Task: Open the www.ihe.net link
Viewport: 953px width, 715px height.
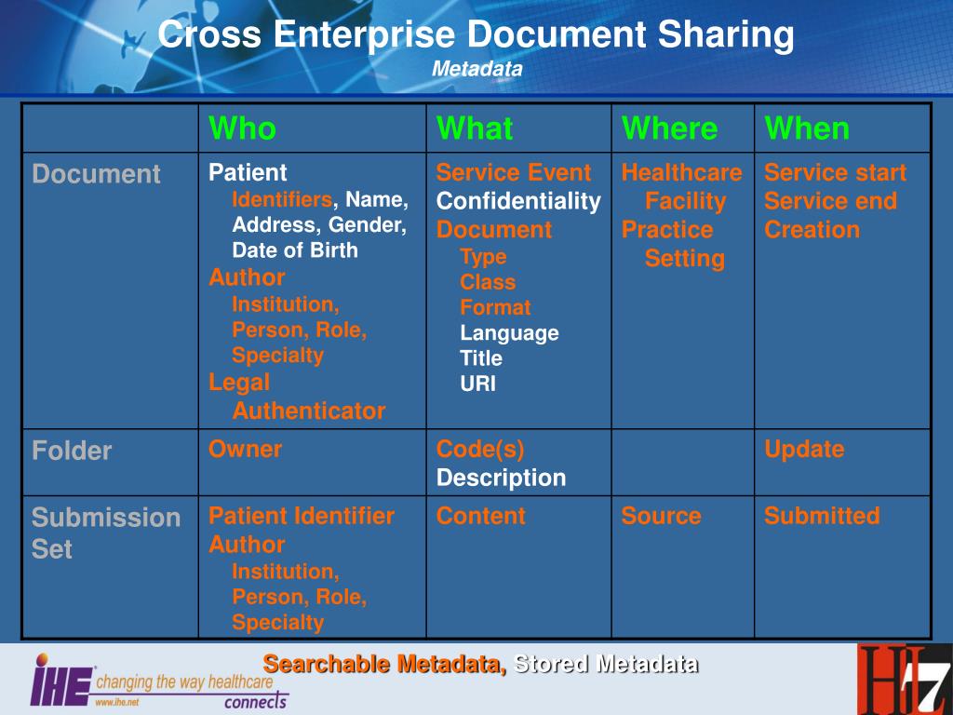Action: (x=116, y=702)
